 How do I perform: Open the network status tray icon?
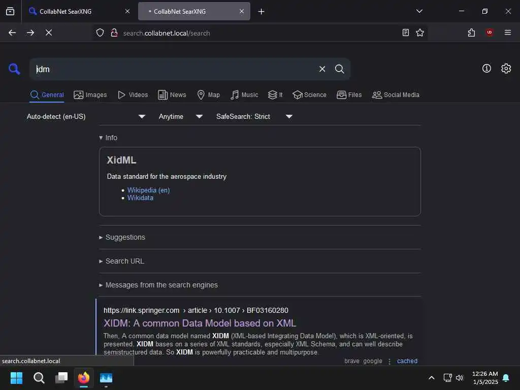click(x=448, y=378)
